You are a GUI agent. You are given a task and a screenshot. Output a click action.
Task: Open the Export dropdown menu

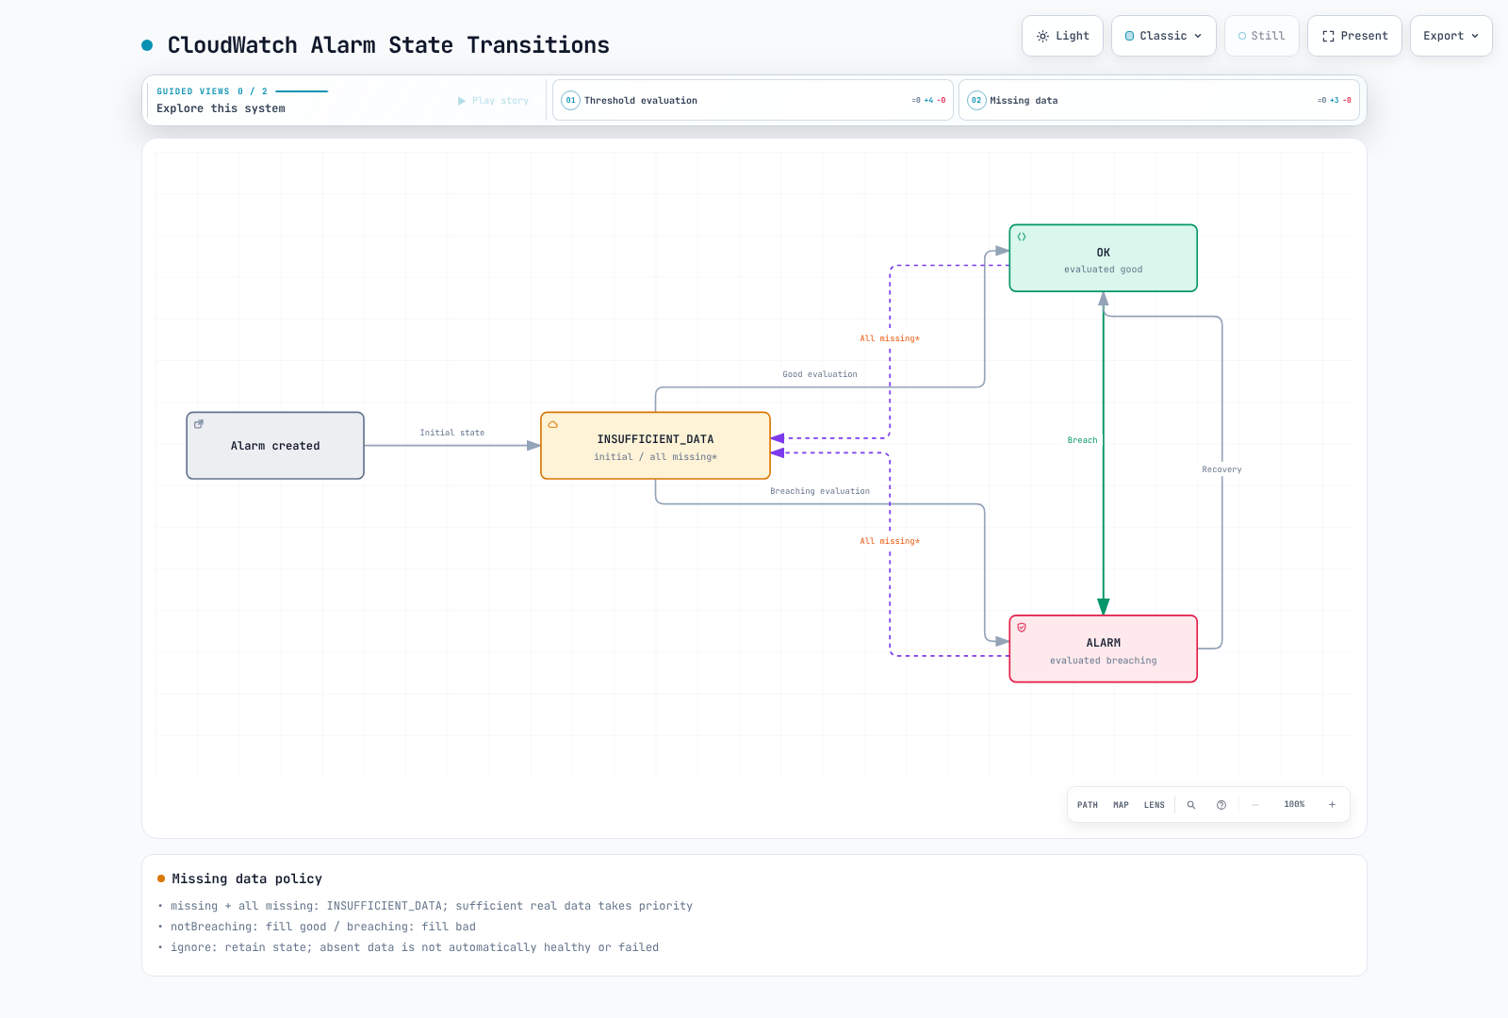tap(1451, 36)
